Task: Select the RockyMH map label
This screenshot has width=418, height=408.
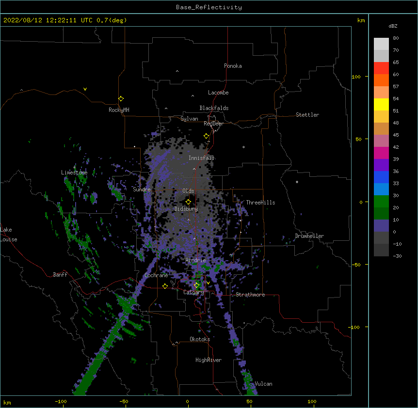Action: 119,110
